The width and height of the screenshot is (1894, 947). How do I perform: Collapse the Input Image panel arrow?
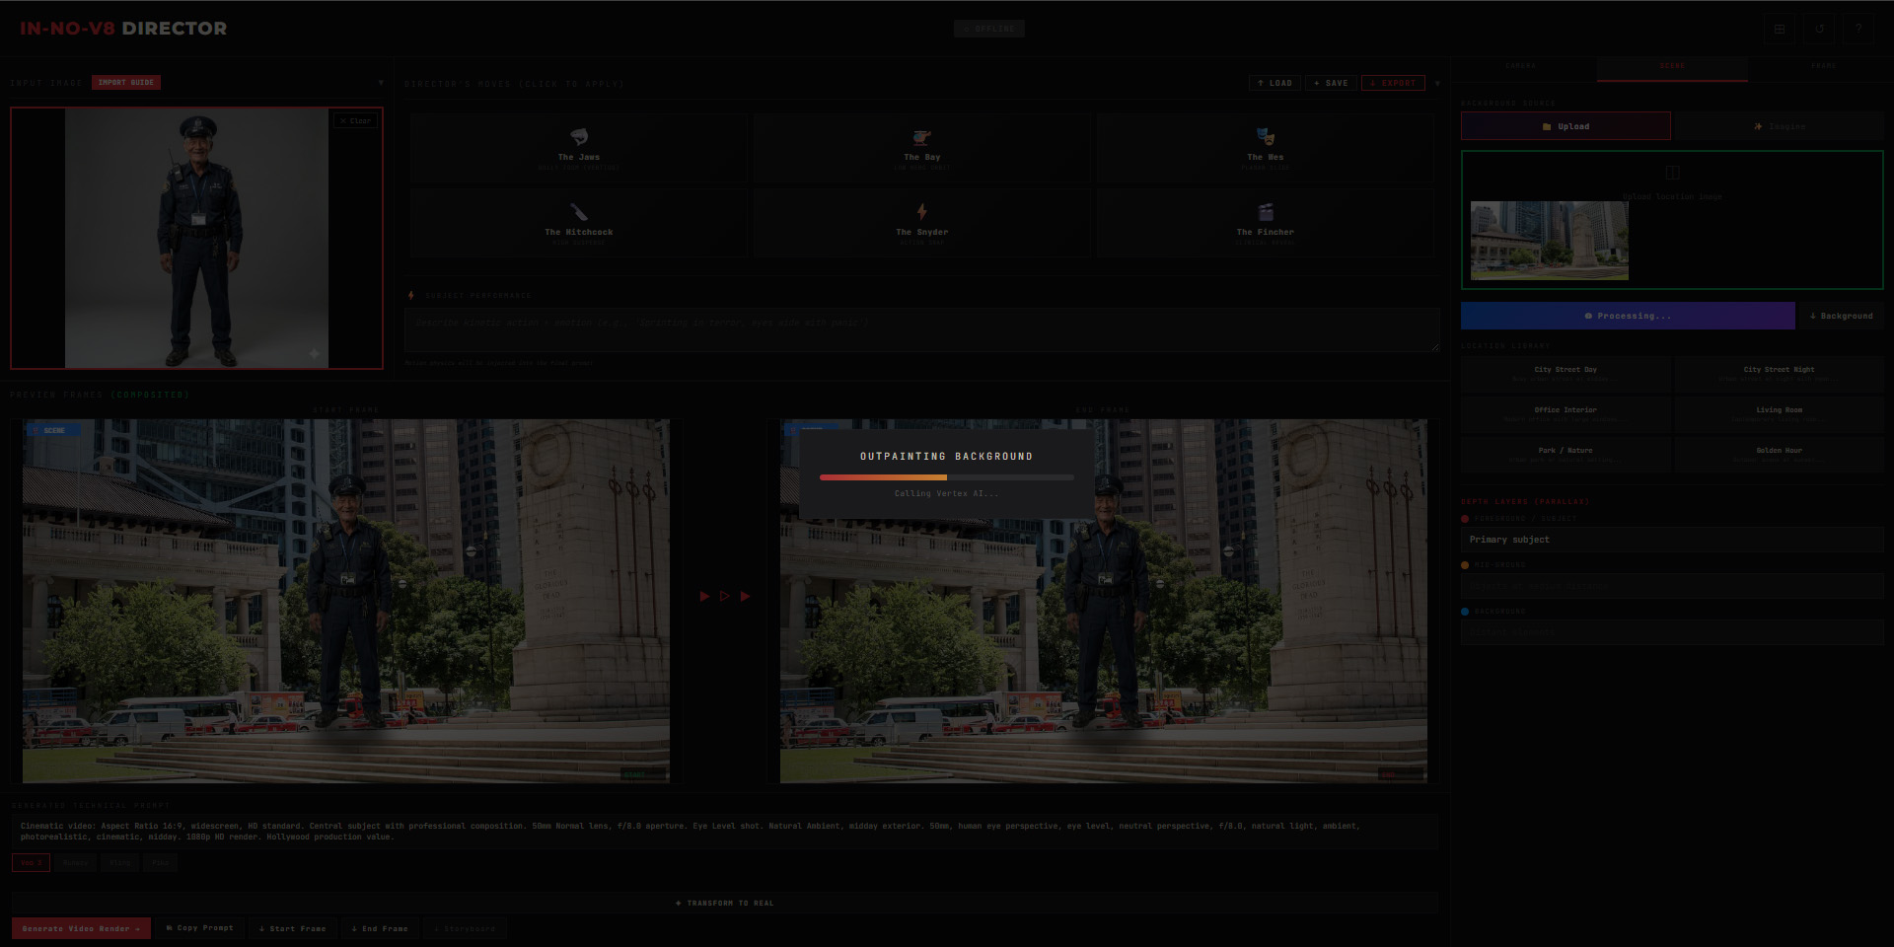pyautogui.click(x=381, y=83)
